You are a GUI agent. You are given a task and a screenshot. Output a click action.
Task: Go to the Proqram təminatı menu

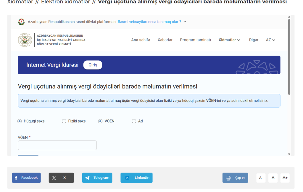(x=195, y=40)
